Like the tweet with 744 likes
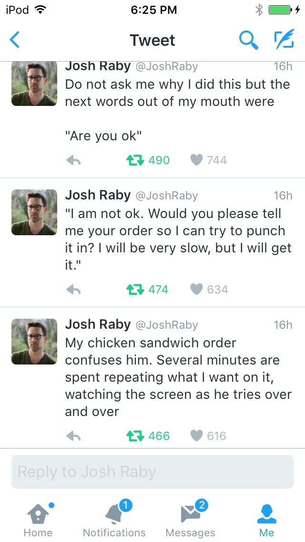 click(x=196, y=160)
